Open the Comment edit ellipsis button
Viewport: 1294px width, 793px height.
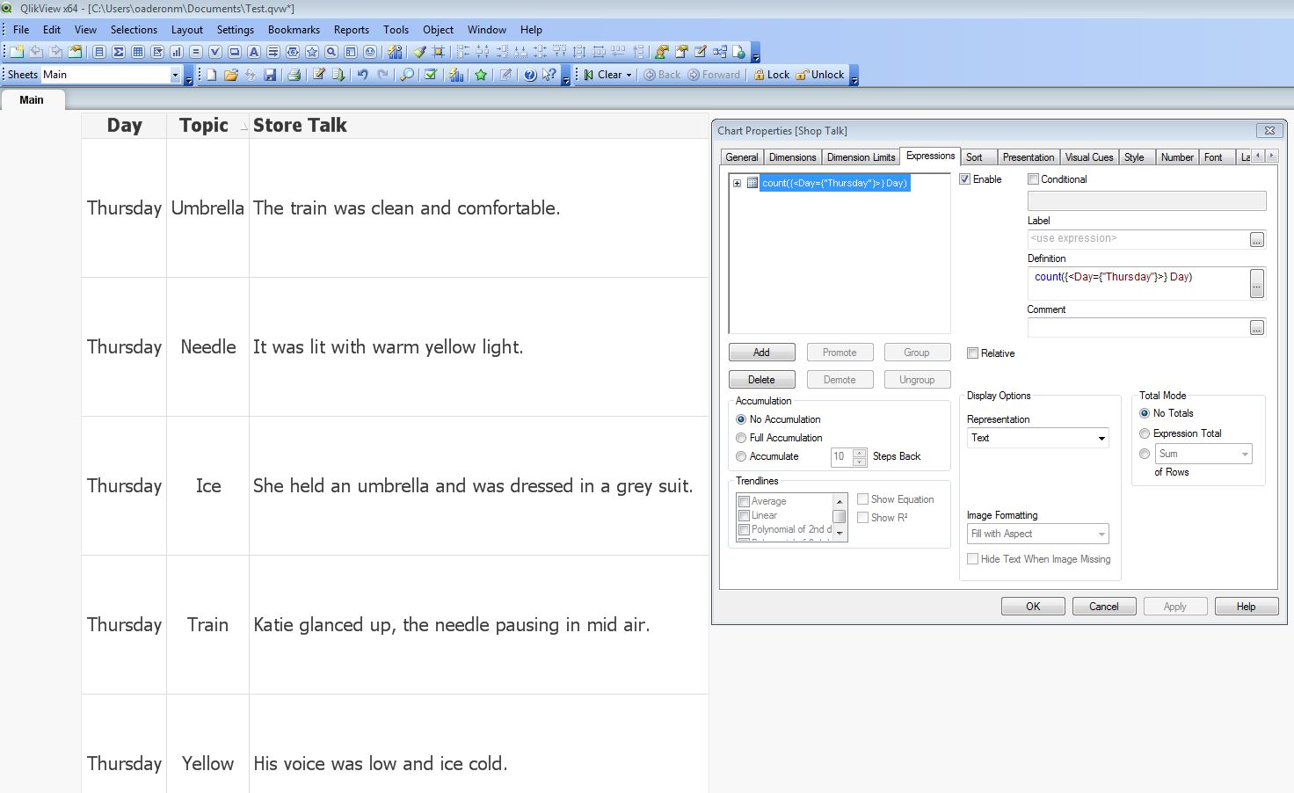1257,328
